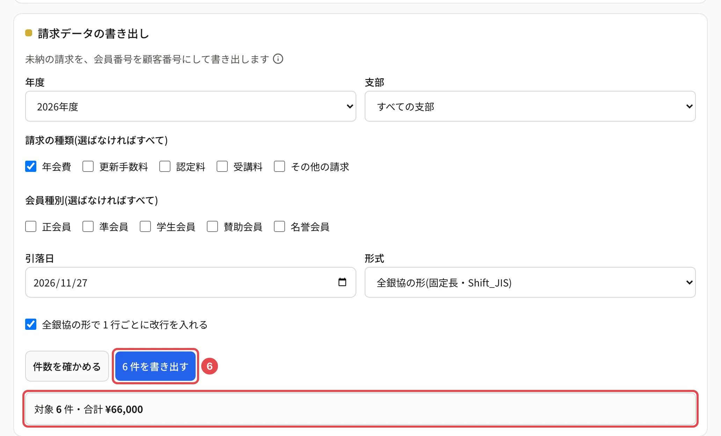Check the 受講料 checkbox
Screen dimensions: 721x436
(x=222, y=166)
